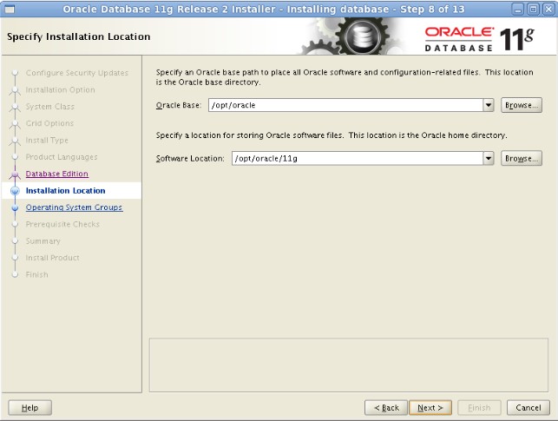558x421 pixels.
Task: Click the Install Type step label
Action: [47, 141]
